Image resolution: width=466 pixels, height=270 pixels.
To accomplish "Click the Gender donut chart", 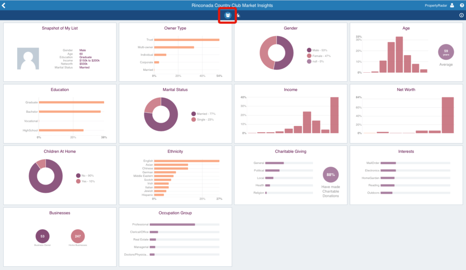I will (276, 53).
